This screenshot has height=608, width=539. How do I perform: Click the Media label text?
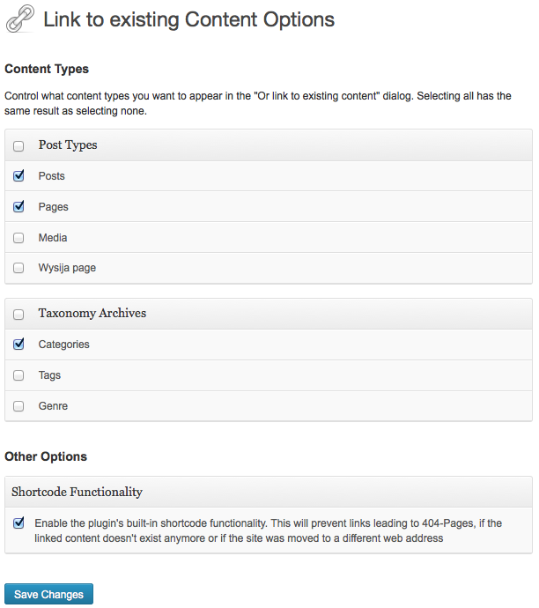tap(53, 238)
